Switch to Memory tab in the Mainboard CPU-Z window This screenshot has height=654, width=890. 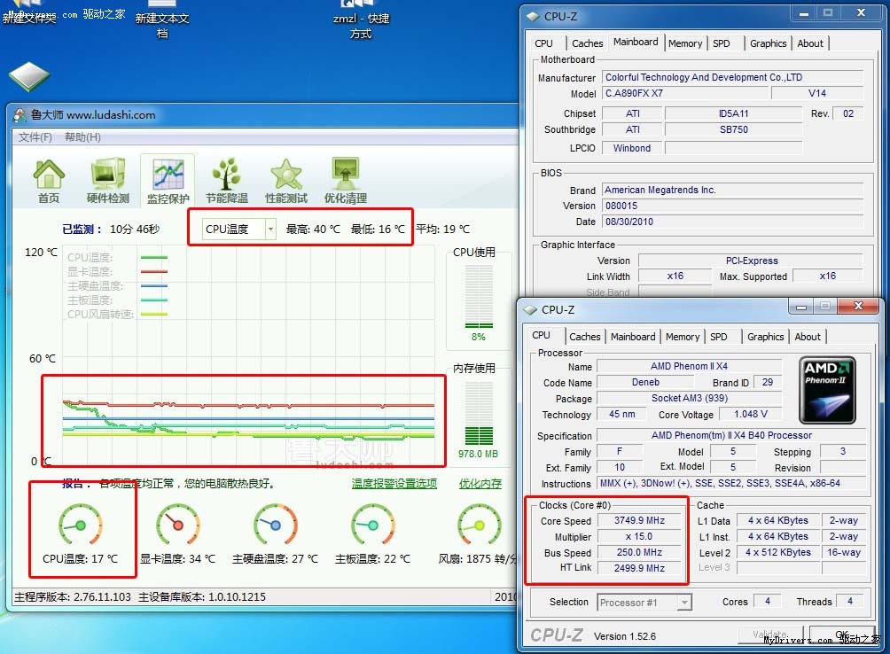[x=685, y=43]
